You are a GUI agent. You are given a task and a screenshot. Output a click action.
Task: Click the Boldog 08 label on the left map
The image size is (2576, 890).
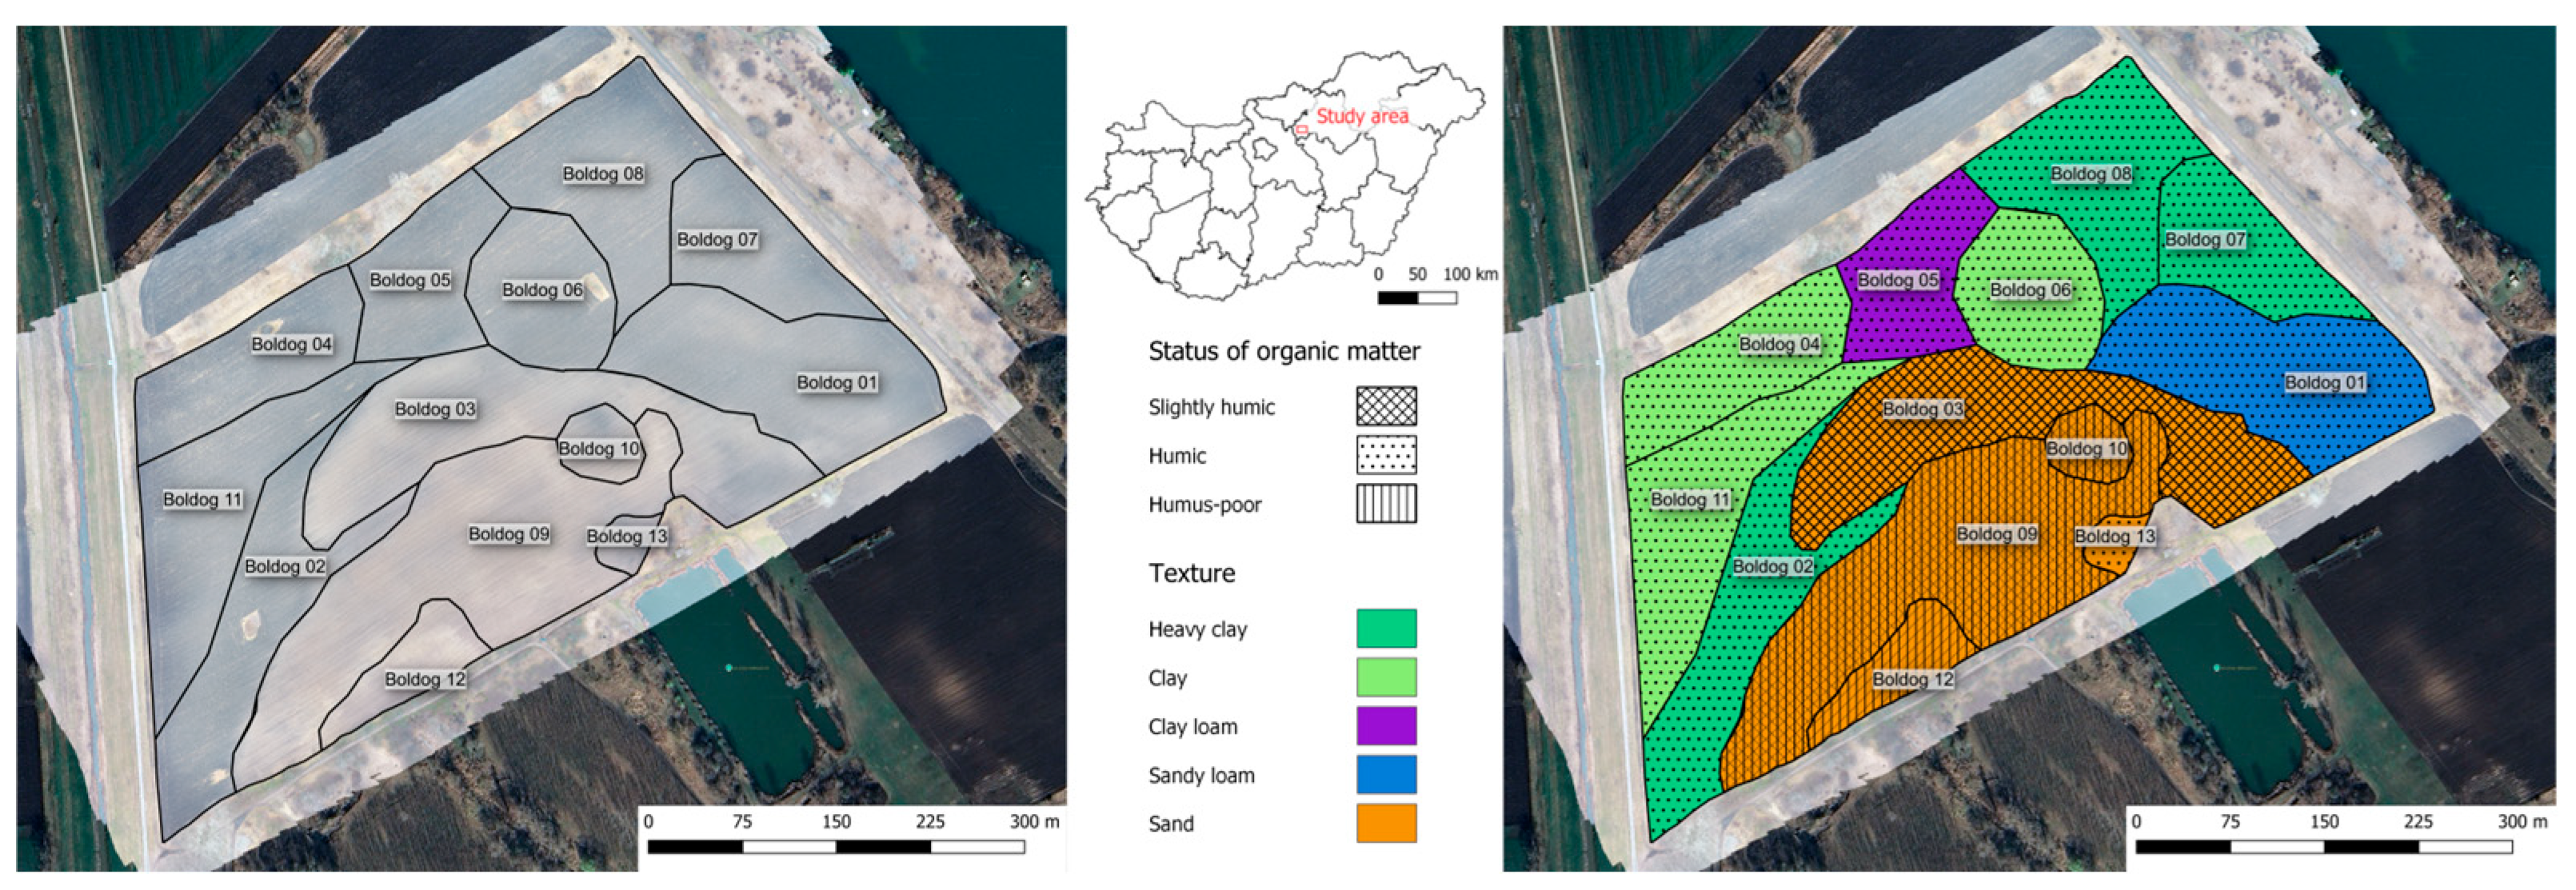[602, 175]
